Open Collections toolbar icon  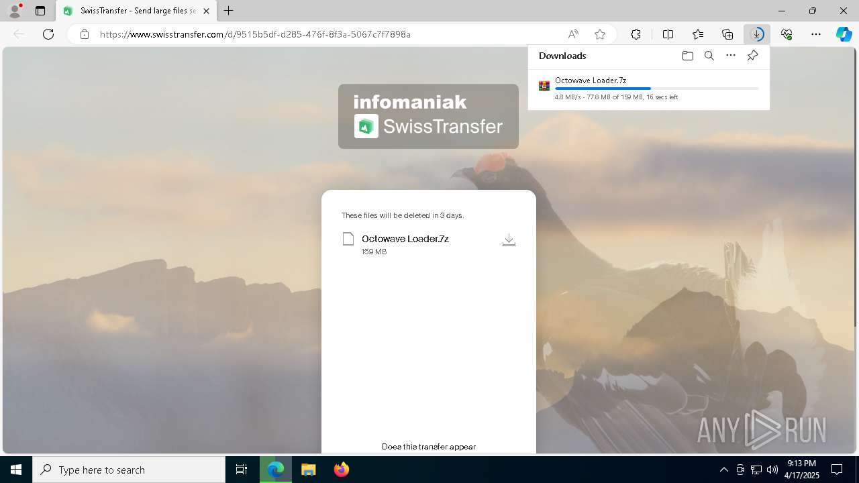tap(727, 34)
